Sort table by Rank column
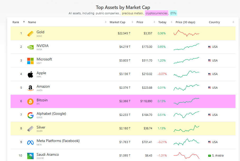Image resolution: width=240 pixels, height=161 pixels. click(x=16, y=22)
